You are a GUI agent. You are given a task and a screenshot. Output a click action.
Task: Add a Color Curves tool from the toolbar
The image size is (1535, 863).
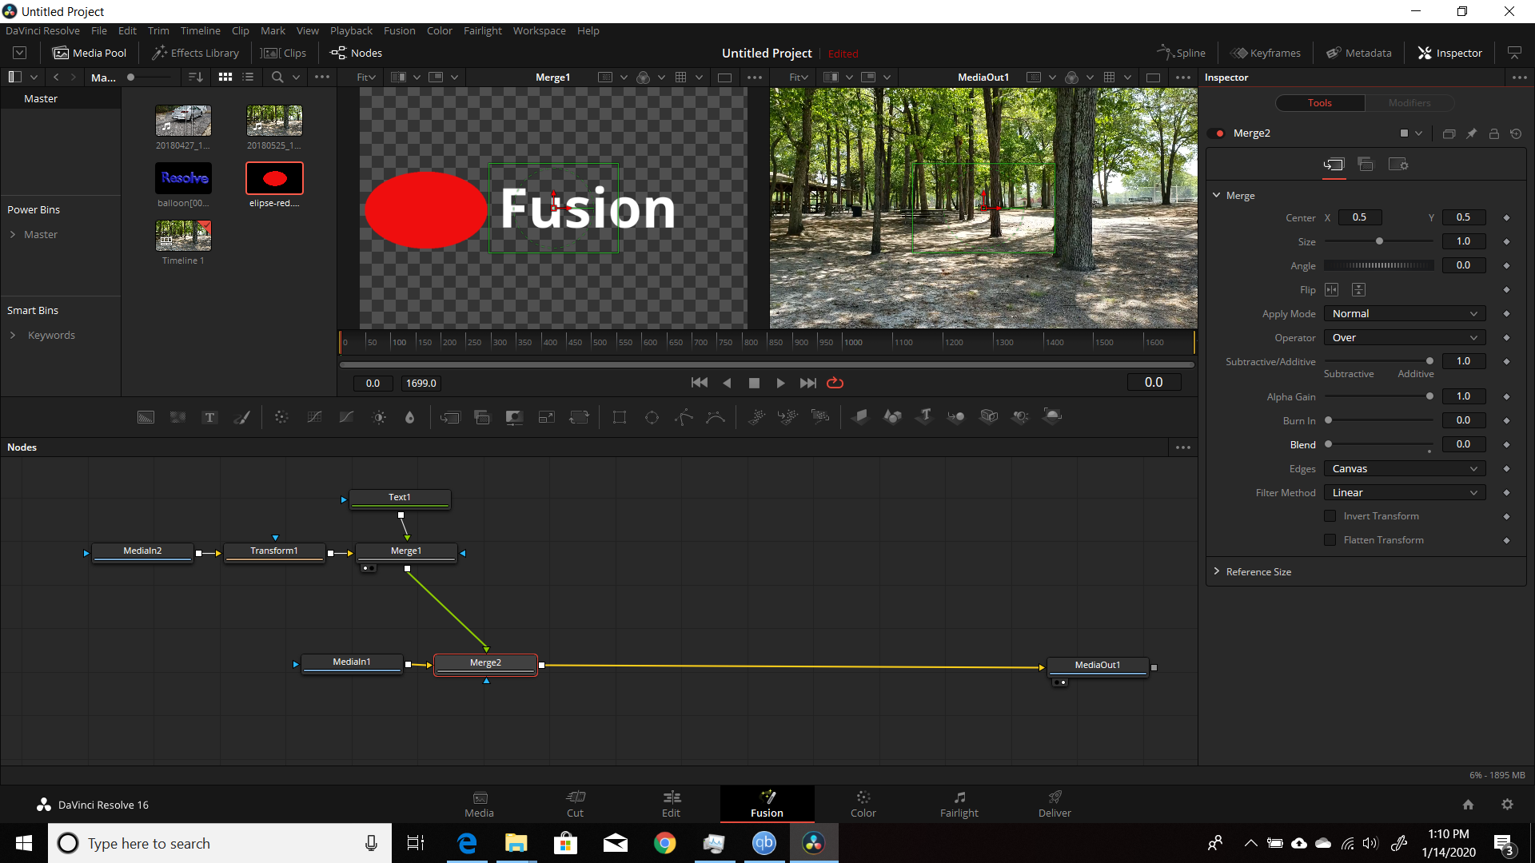[314, 417]
